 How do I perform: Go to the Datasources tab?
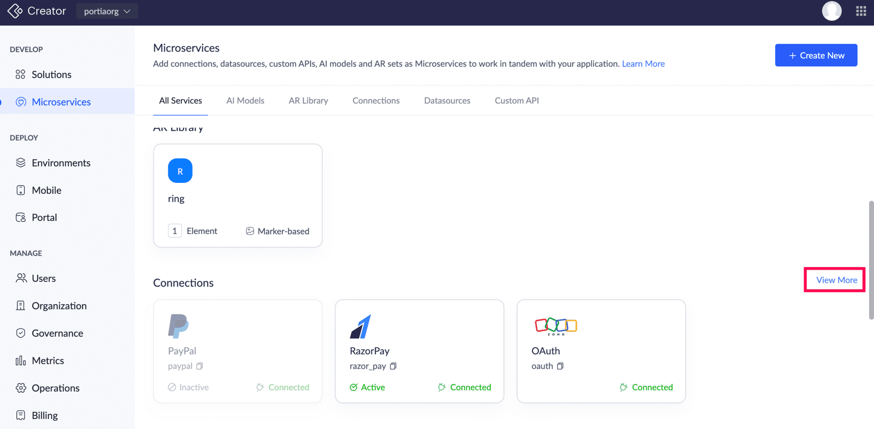(x=447, y=101)
